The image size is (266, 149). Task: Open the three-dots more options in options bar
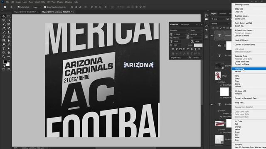point(112,7)
